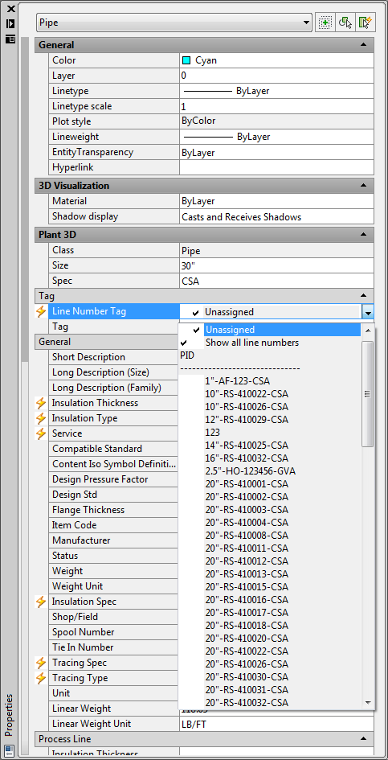Open the palette properties menu icon
The height and width of the screenshot is (760, 388).
click(x=10, y=39)
